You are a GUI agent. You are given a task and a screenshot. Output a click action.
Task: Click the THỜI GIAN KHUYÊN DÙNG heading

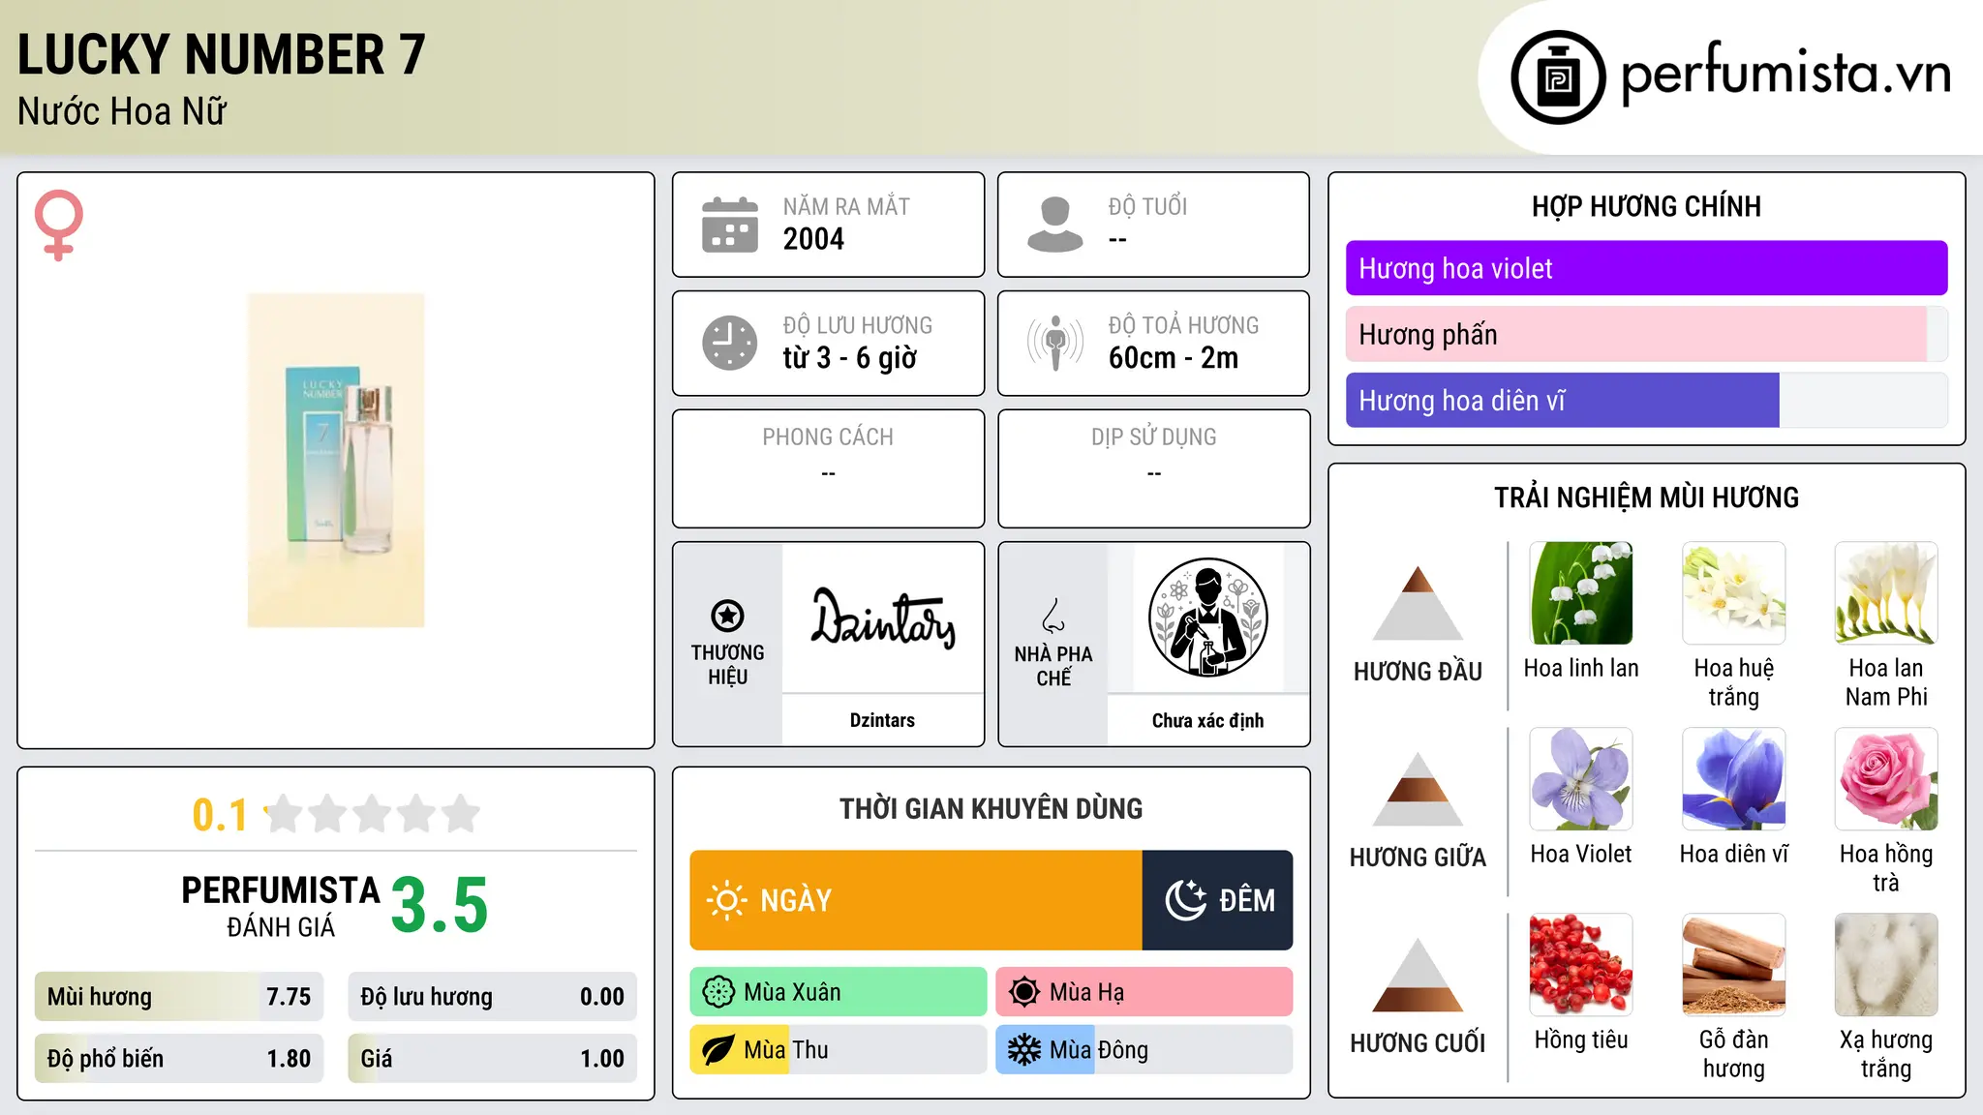tap(991, 808)
